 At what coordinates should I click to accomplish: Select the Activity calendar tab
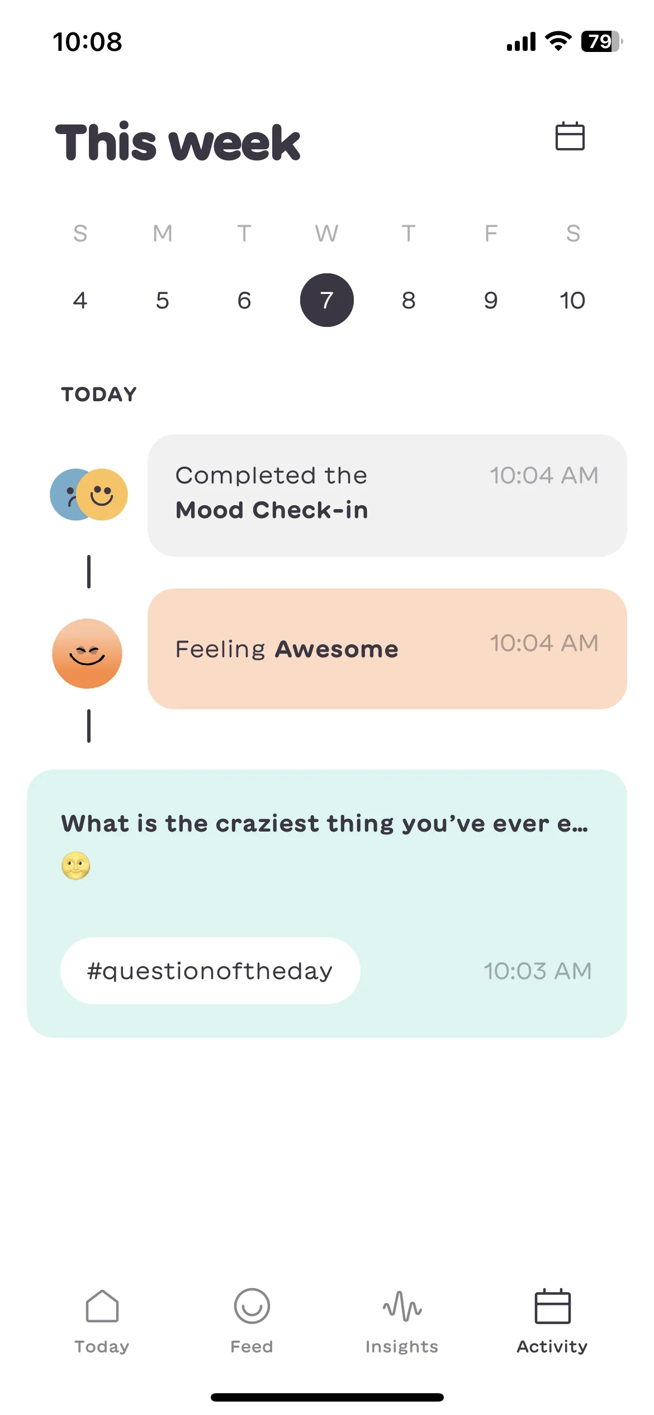[x=552, y=1321]
